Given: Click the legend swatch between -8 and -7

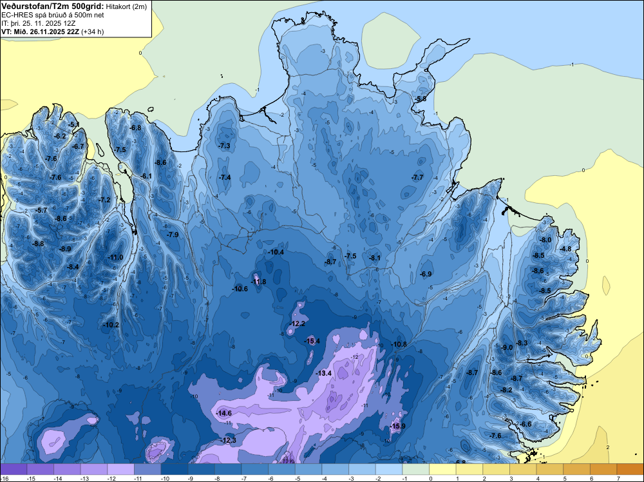Looking at the screenshot, I should click(228, 469).
